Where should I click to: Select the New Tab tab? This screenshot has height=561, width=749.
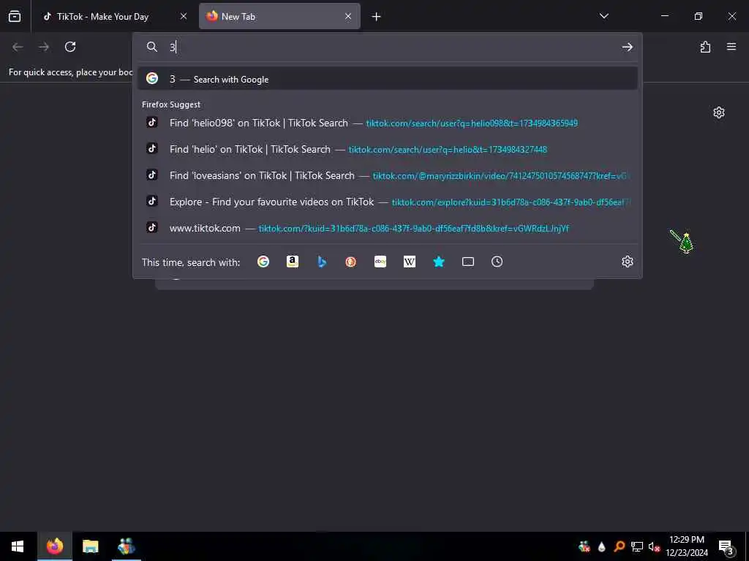point(279,17)
